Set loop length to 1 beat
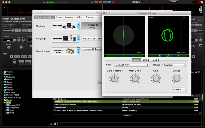This screenshot has height=128, width=205. point(15,57)
